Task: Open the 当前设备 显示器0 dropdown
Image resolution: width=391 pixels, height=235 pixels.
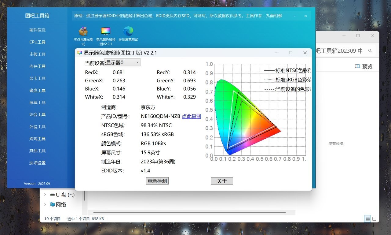Action: coord(122,62)
